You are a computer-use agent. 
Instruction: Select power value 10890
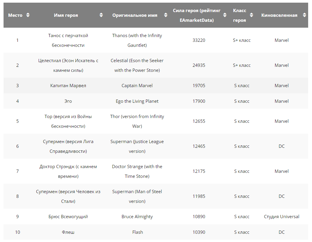(199, 217)
